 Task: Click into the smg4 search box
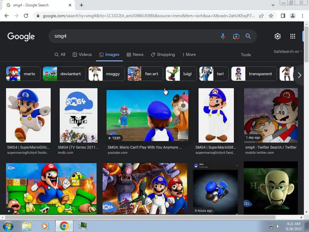134,36
